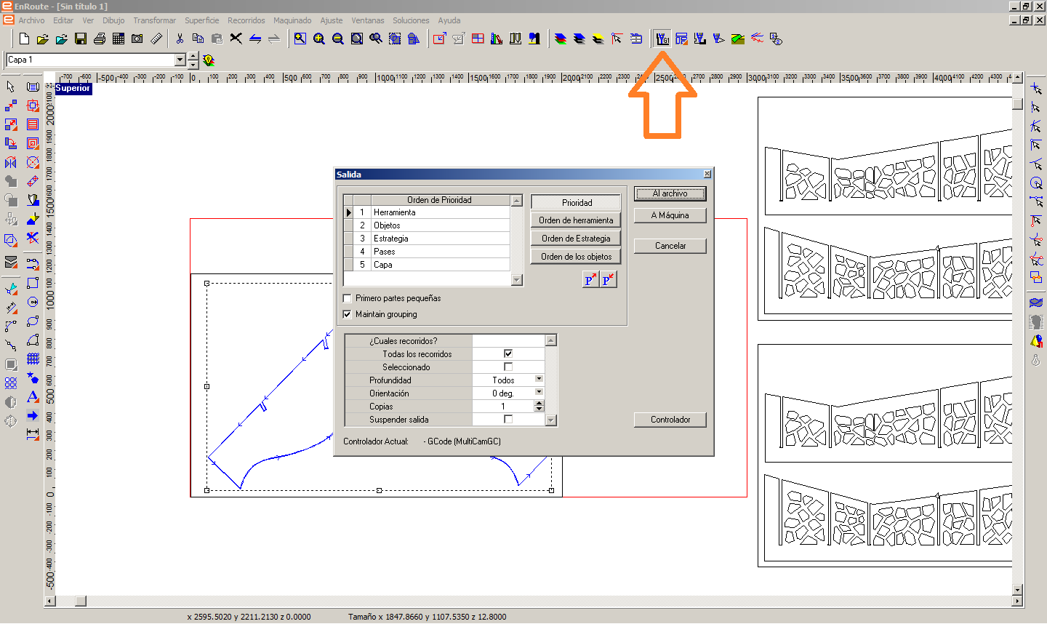Zoom out with the minus magnifier
1047x624 pixels.
coord(338,39)
